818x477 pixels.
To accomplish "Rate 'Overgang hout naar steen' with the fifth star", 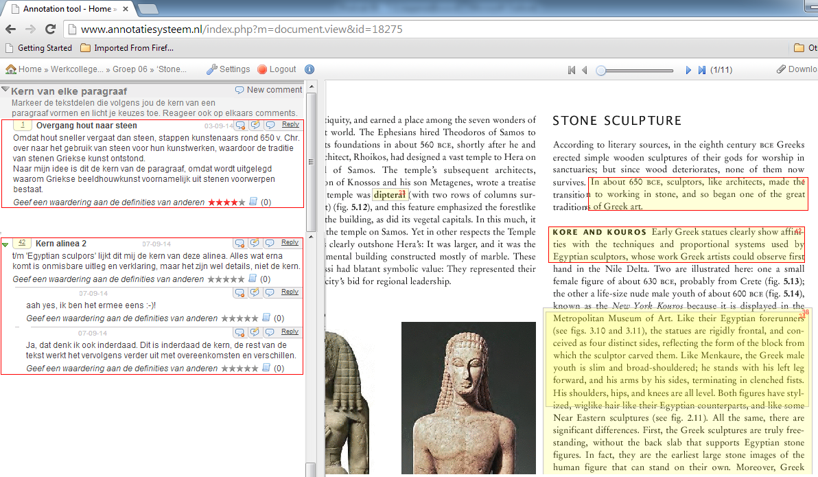I will tap(241, 202).
